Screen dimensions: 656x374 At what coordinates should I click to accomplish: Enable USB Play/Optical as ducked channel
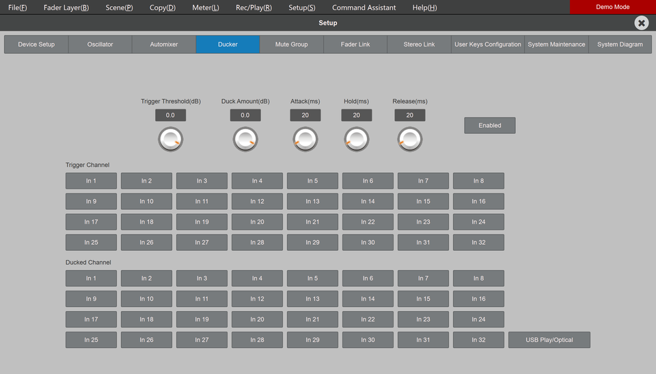pyautogui.click(x=549, y=340)
